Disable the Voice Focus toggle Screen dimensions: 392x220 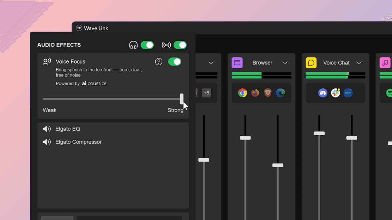pos(175,62)
